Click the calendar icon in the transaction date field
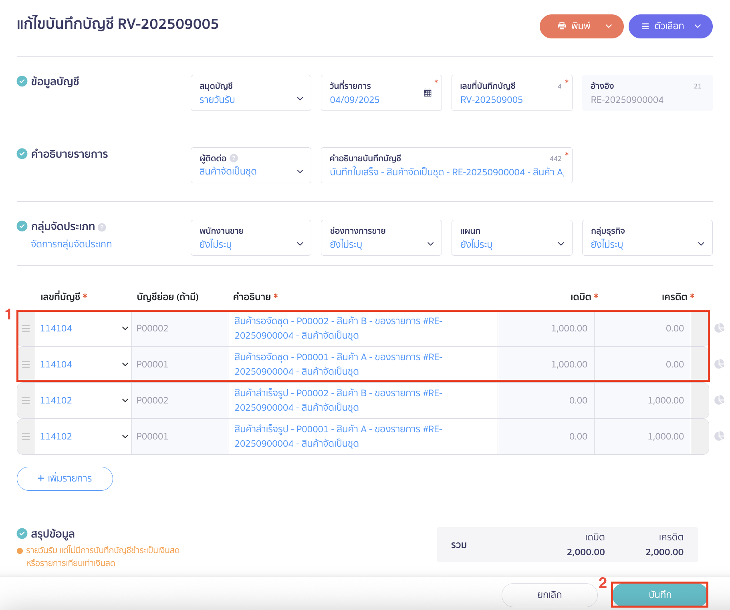The height and width of the screenshot is (610, 730). coord(428,93)
